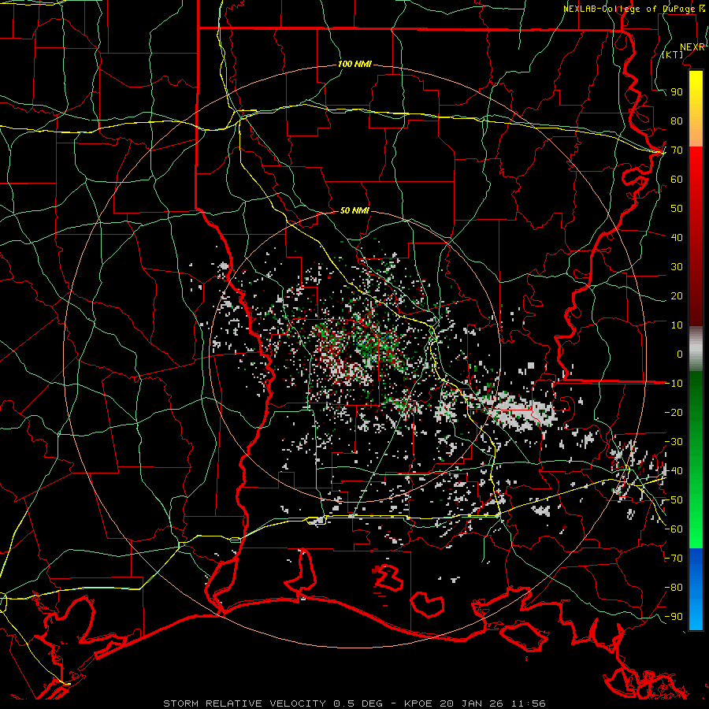709x709 pixels.
Task: Click the 80 knot value on color scale
Action: point(677,121)
